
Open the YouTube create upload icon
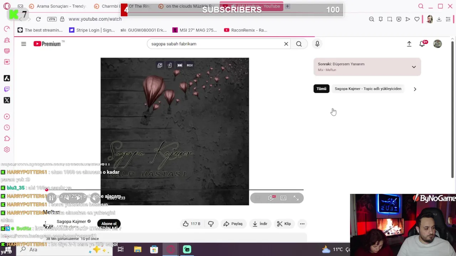[409, 44]
